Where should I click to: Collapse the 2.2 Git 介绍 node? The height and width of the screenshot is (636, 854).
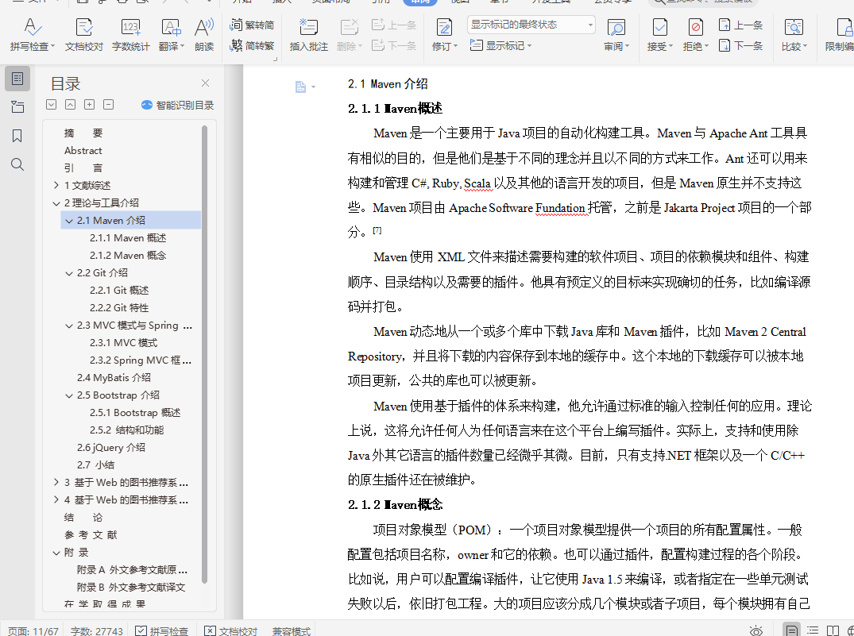[x=69, y=273]
